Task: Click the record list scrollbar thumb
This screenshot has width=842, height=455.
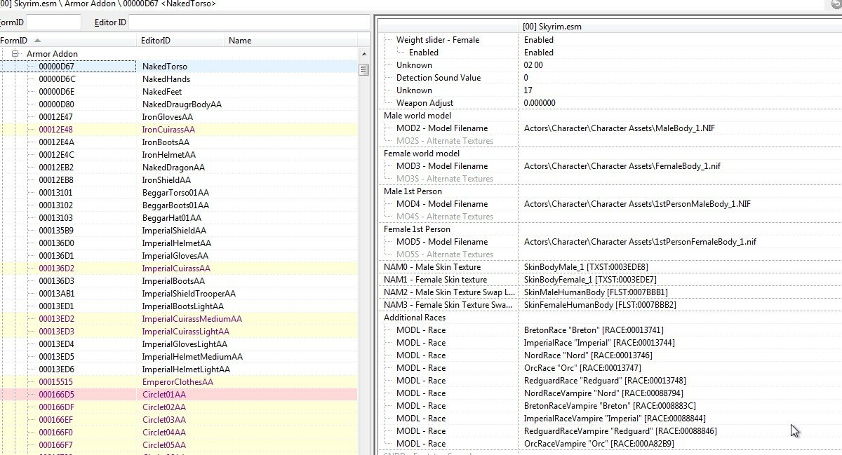Action: coord(363,69)
